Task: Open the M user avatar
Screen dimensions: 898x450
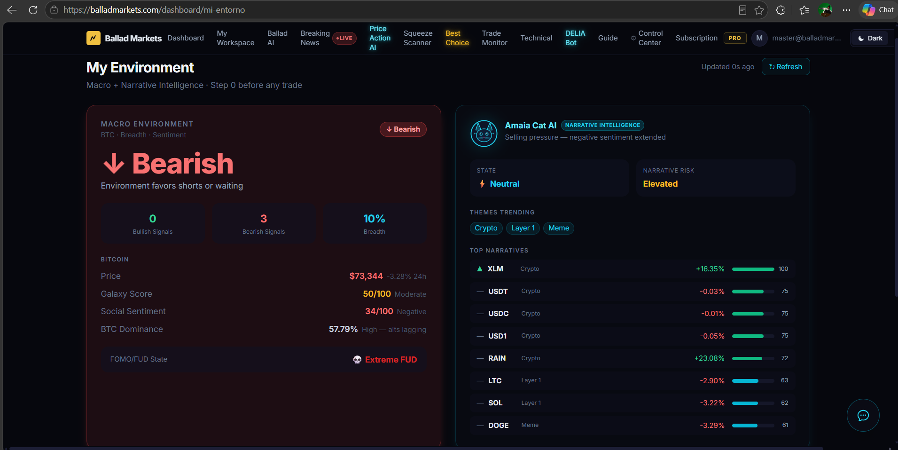Action: [759, 38]
